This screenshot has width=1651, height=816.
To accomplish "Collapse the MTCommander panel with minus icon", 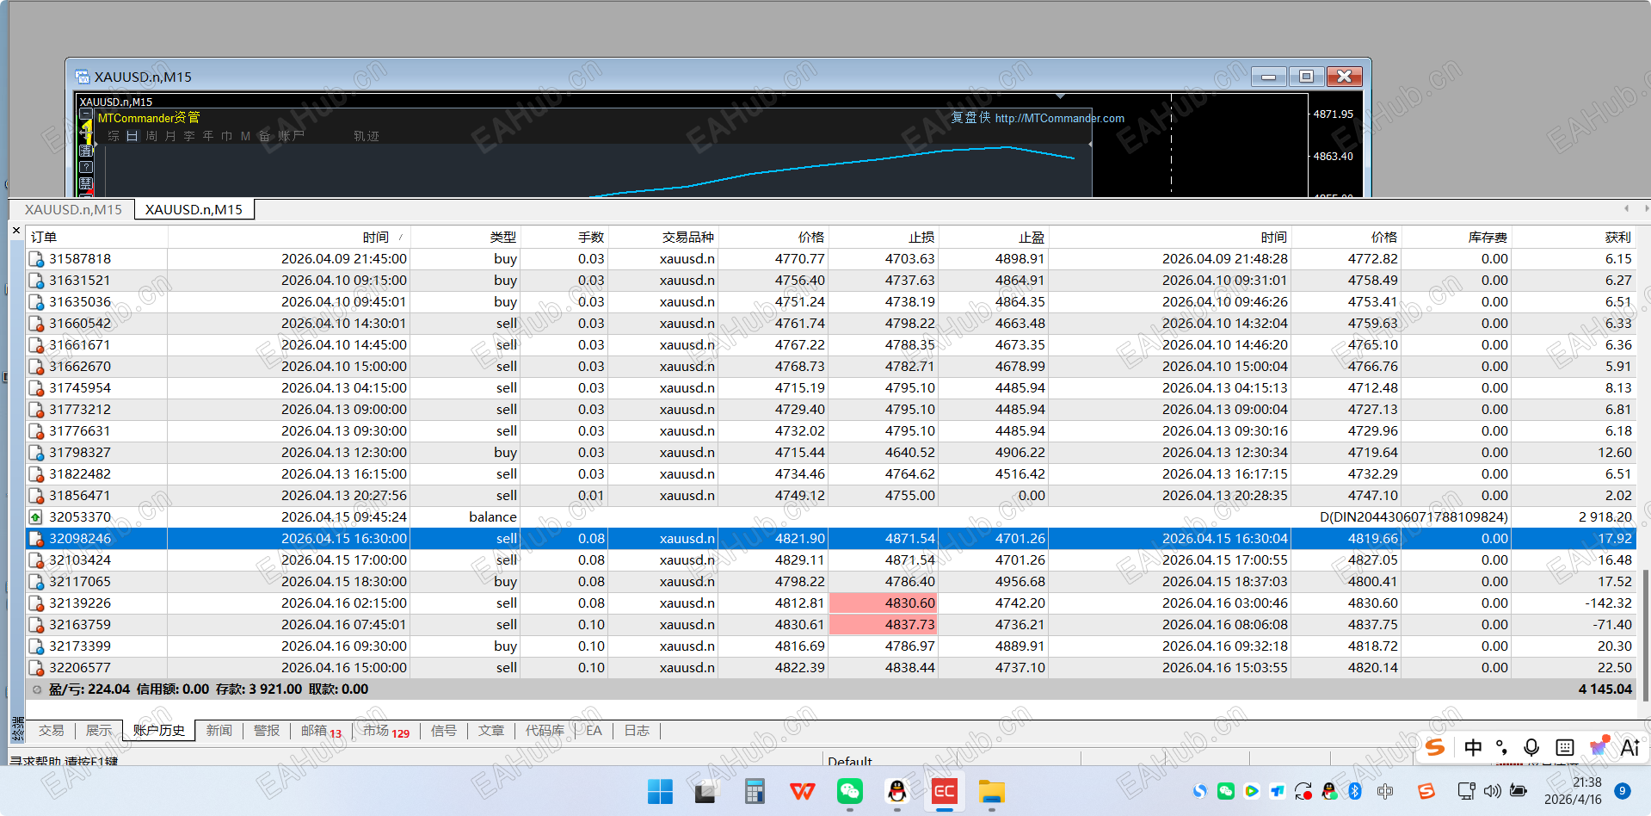I will tap(86, 114).
